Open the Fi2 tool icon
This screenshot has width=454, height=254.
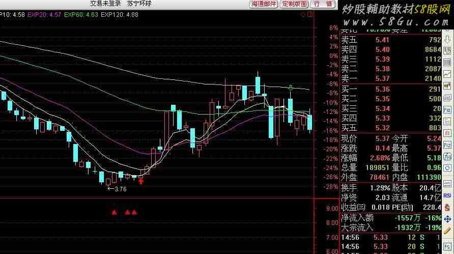[x=447, y=145]
